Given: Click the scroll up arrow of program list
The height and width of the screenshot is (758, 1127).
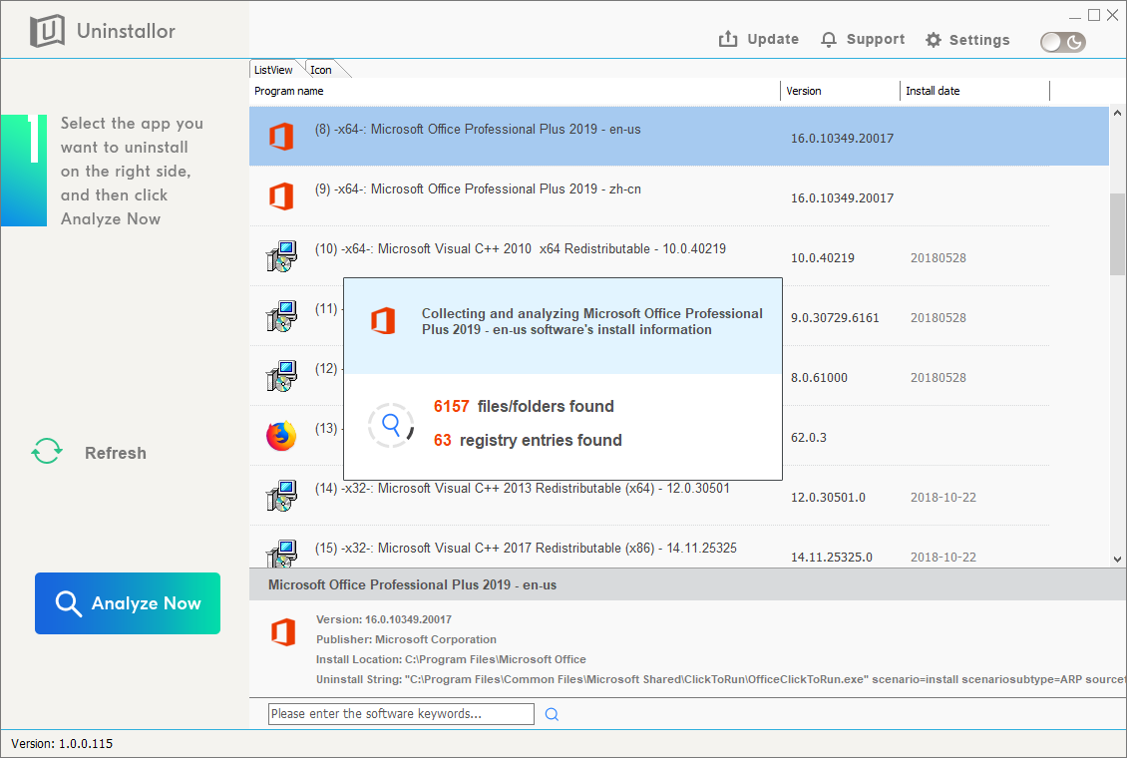Looking at the screenshot, I should pos(1118,113).
